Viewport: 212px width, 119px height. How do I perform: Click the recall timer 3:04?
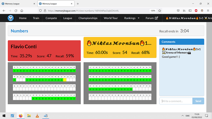pyautogui.click(x=185, y=31)
